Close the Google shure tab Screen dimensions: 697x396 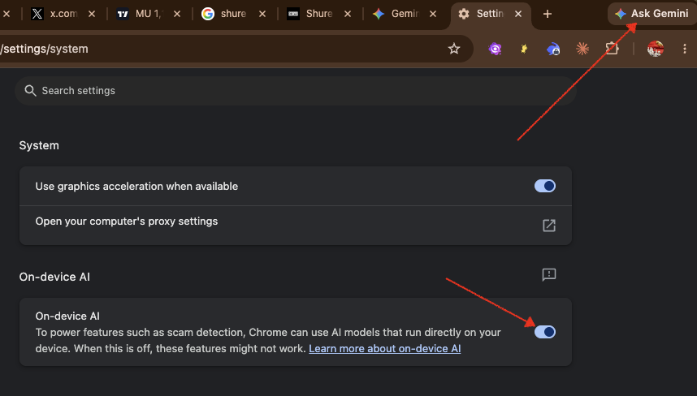[x=262, y=15]
